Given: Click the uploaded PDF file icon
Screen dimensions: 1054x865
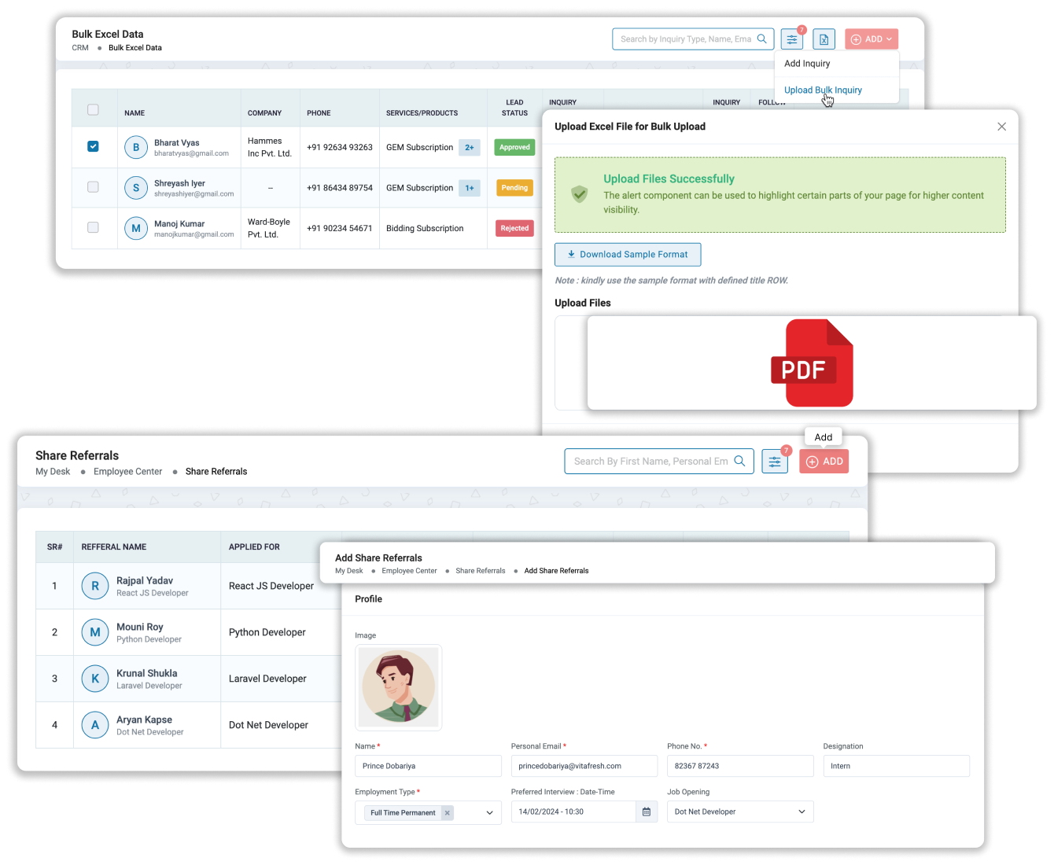Looking at the screenshot, I should pos(812,363).
